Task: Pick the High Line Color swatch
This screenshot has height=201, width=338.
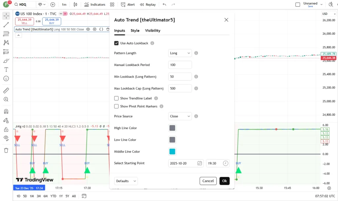Action: (x=172, y=128)
